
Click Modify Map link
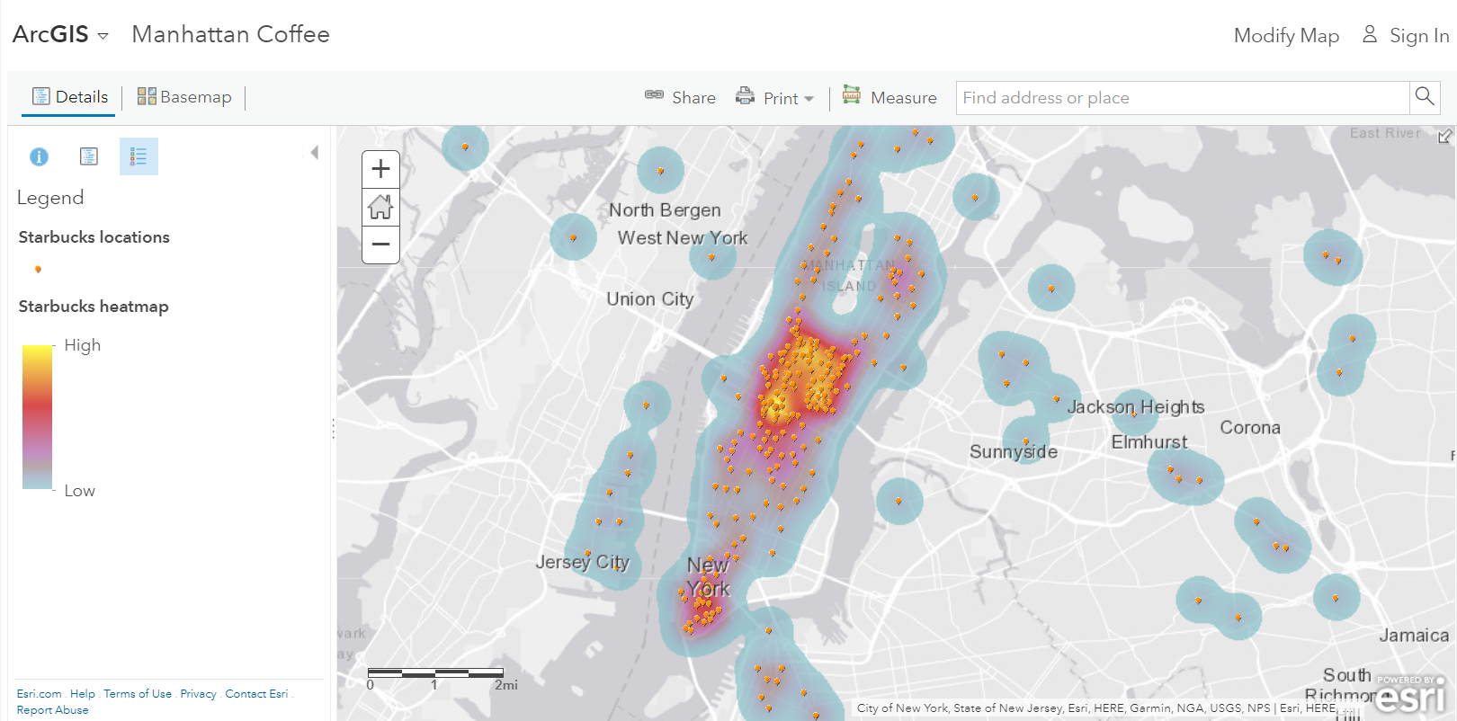coord(1286,35)
